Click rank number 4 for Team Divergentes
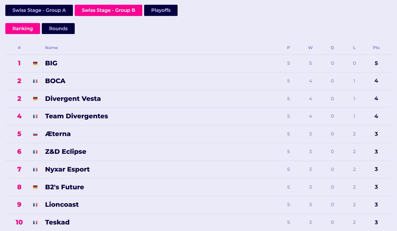 coord(19,116)
